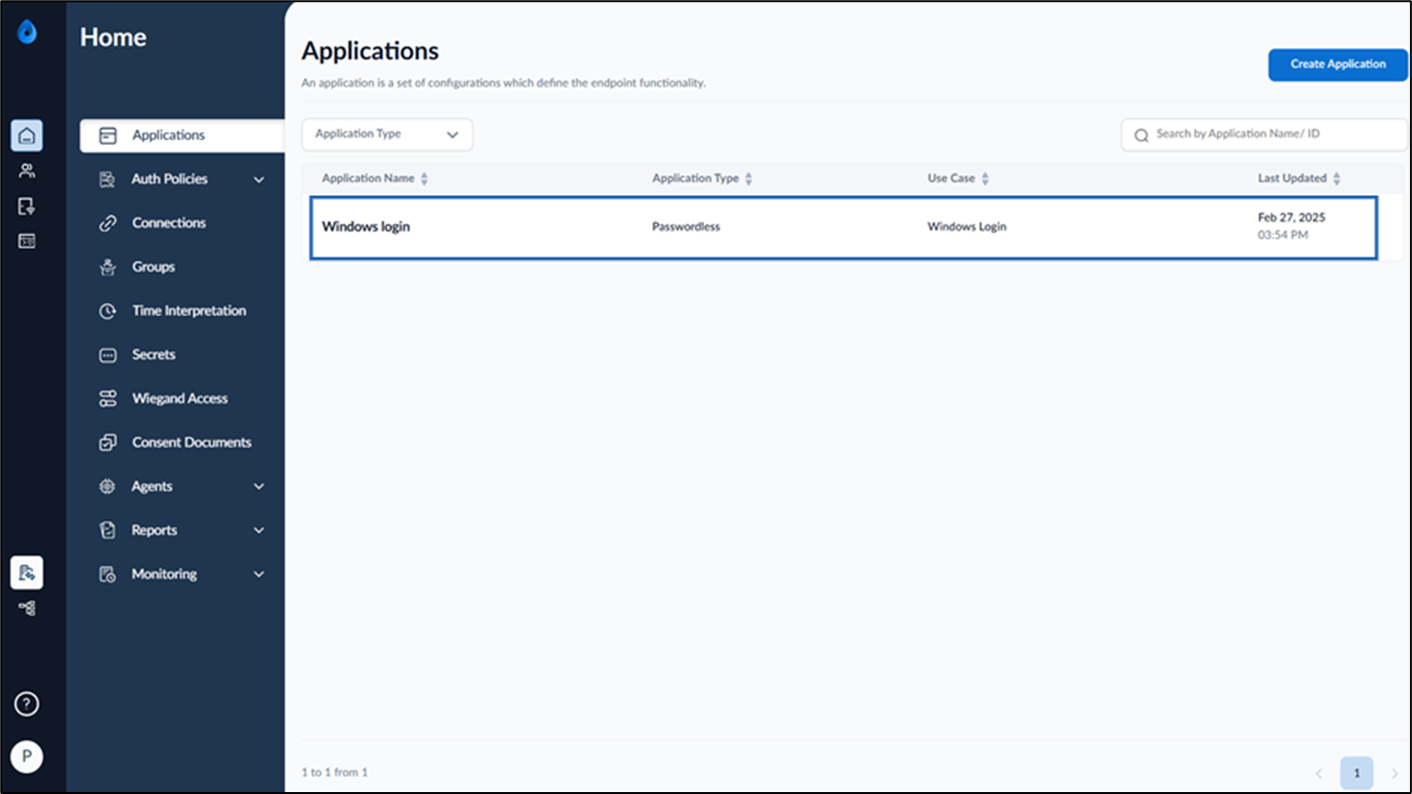
Task: Click the Time Interpretation clock icon
Action: (x=108, y=311)
